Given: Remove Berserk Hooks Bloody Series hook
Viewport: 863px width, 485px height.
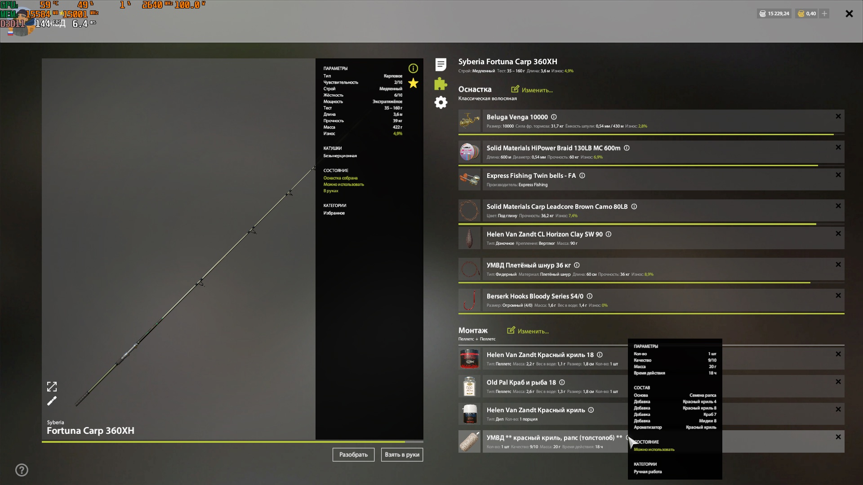Looking at the screenshot, I should coord(838,295).
